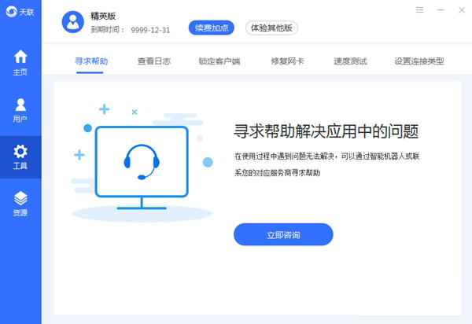The height and width of the screenshot is (324, 472).
Task: Switch to 修复网卡 tab
Action: pyautogui.click(x=286, y=61)
